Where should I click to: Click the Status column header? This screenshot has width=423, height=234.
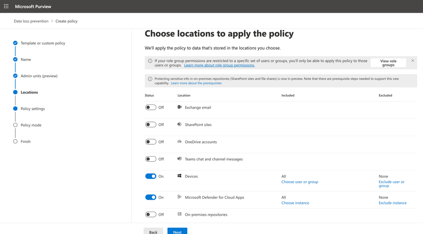click(149, 96)
